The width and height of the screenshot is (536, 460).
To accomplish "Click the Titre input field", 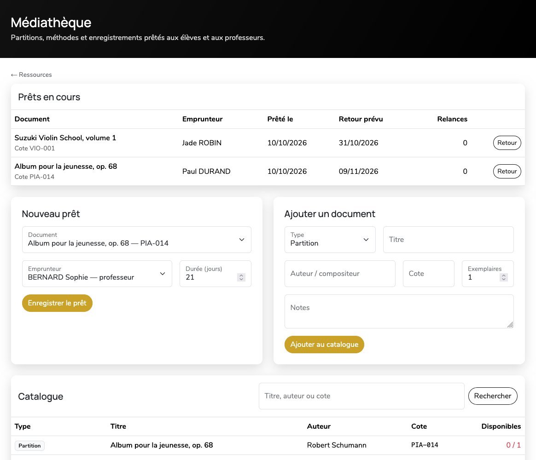I will coord(448,240).
